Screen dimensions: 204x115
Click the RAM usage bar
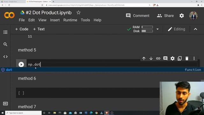147,27
